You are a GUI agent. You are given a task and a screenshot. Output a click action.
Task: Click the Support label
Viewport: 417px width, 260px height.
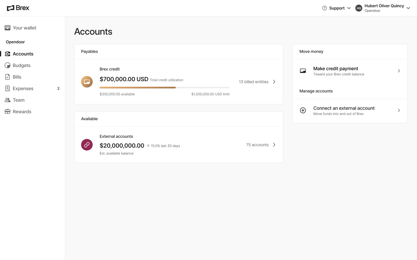pyautogui.click(x=337, y=8)
